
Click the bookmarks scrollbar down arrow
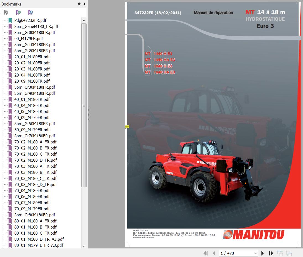click(84, 246)
